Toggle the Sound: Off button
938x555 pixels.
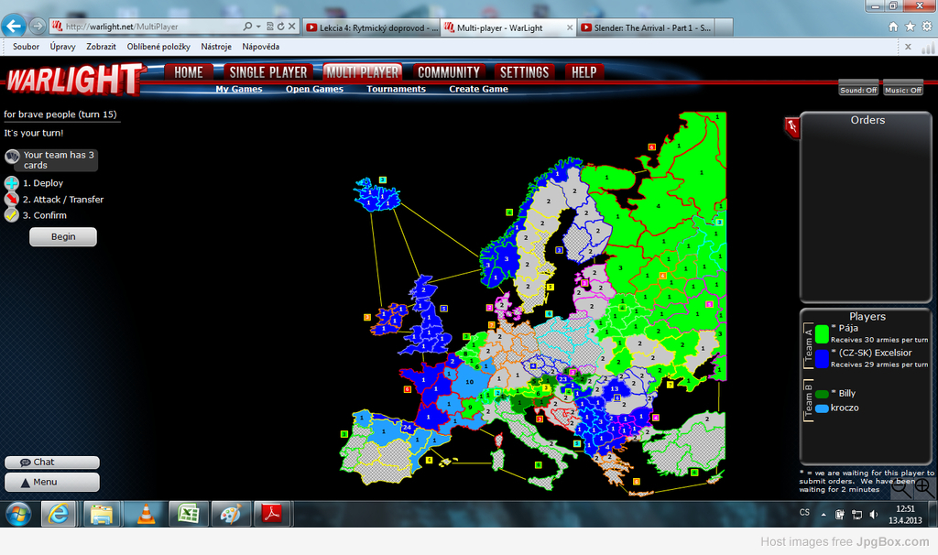858,90
